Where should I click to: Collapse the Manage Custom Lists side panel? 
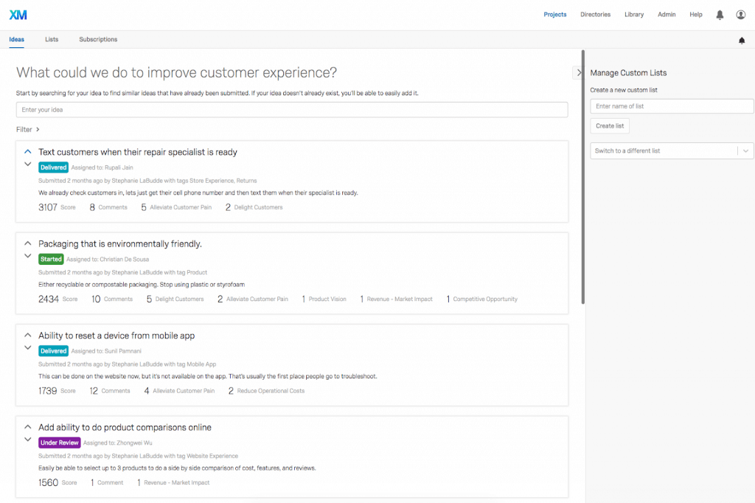click(x=579, y=72)
